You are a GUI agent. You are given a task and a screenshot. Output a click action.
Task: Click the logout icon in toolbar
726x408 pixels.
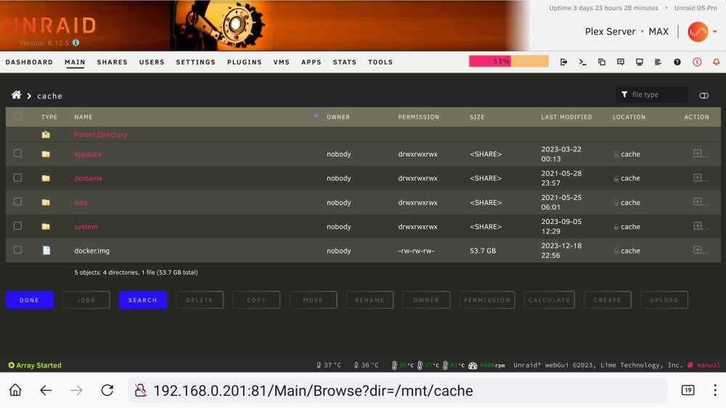click(x=563, y=62)
